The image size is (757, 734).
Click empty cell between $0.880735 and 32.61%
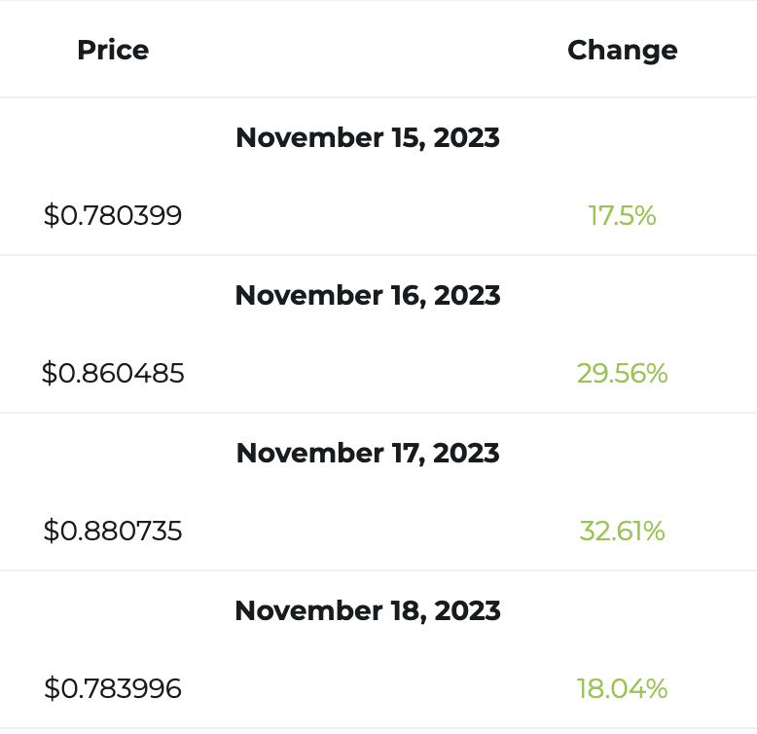(368, 531)
